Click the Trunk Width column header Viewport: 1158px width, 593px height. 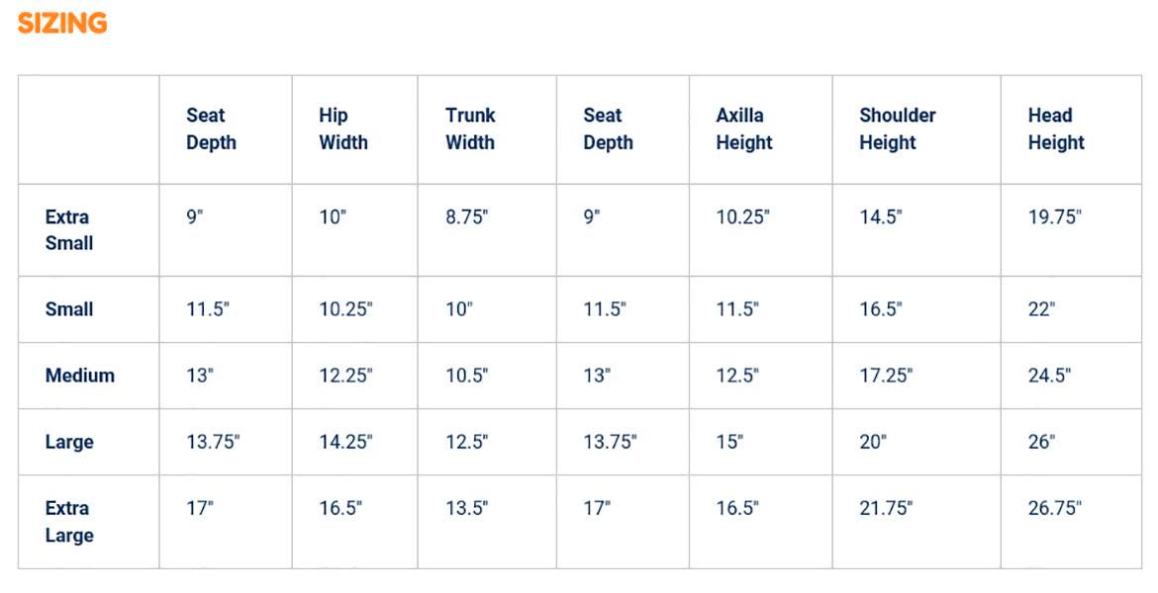click(x=470, y=128)
